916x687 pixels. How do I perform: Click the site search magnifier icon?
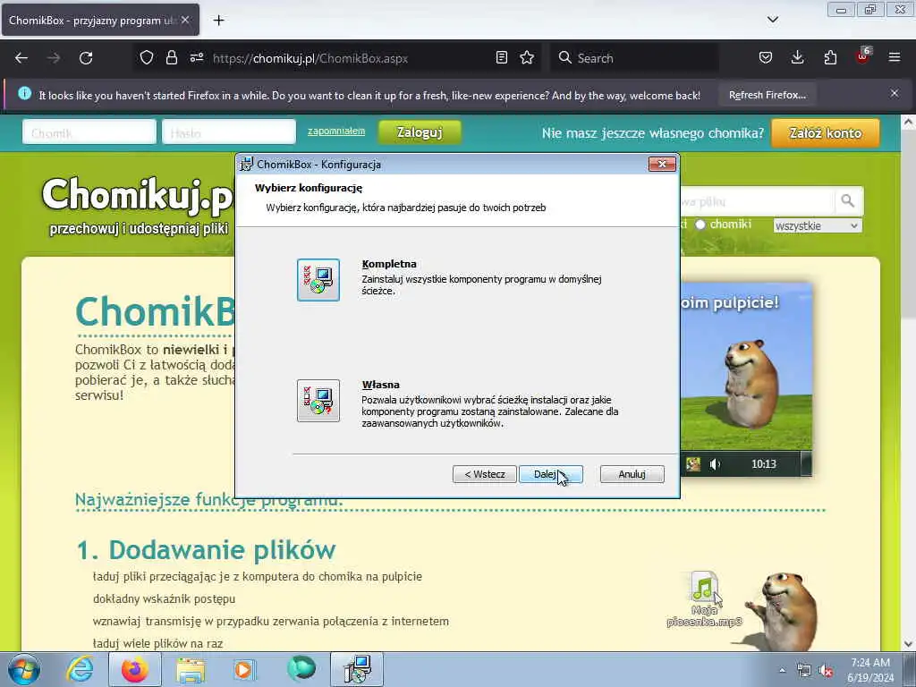tap(848, 201)
